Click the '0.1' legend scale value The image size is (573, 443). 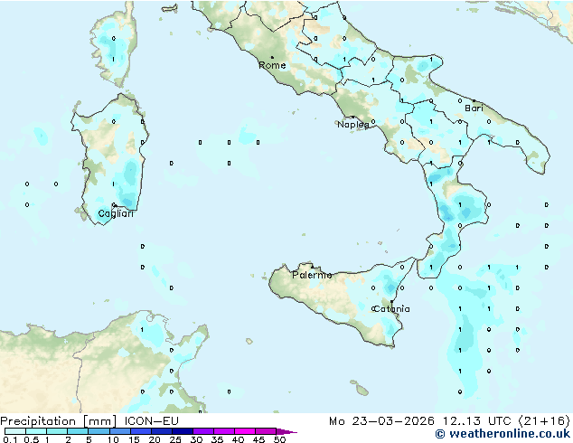10,439
